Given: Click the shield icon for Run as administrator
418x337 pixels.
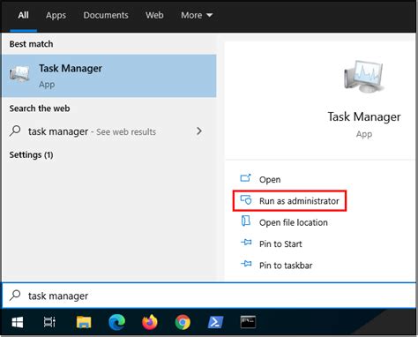Looking at the screenshot, I should (x=246, y=200).
